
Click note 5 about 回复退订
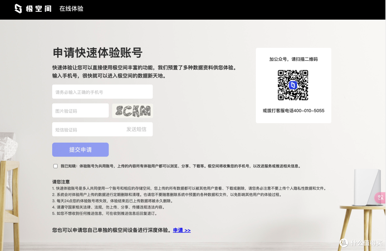[x=105, y=214]
